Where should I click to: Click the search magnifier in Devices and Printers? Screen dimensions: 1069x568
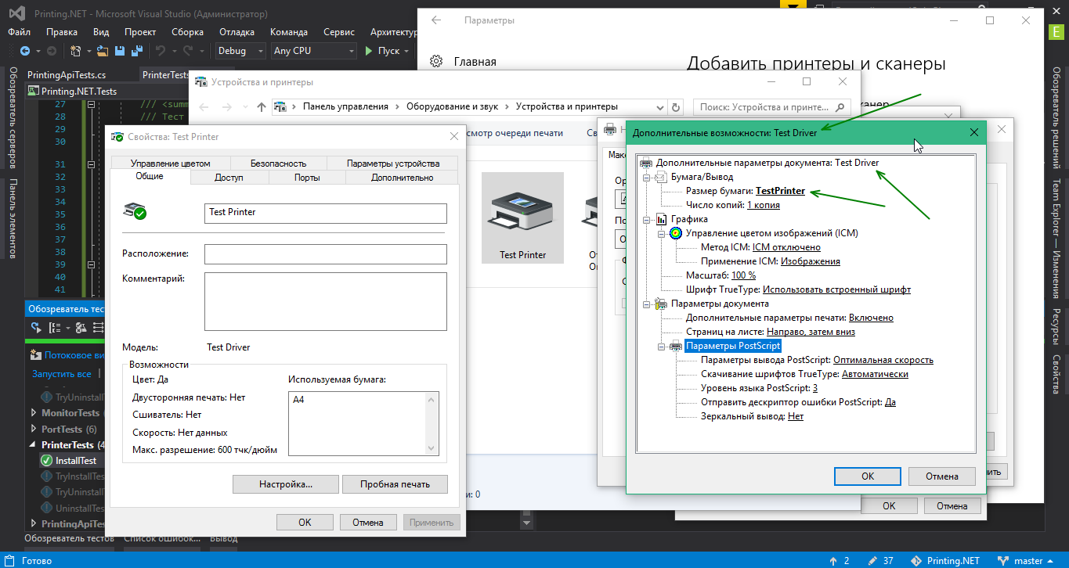click(x=842, y=107)
